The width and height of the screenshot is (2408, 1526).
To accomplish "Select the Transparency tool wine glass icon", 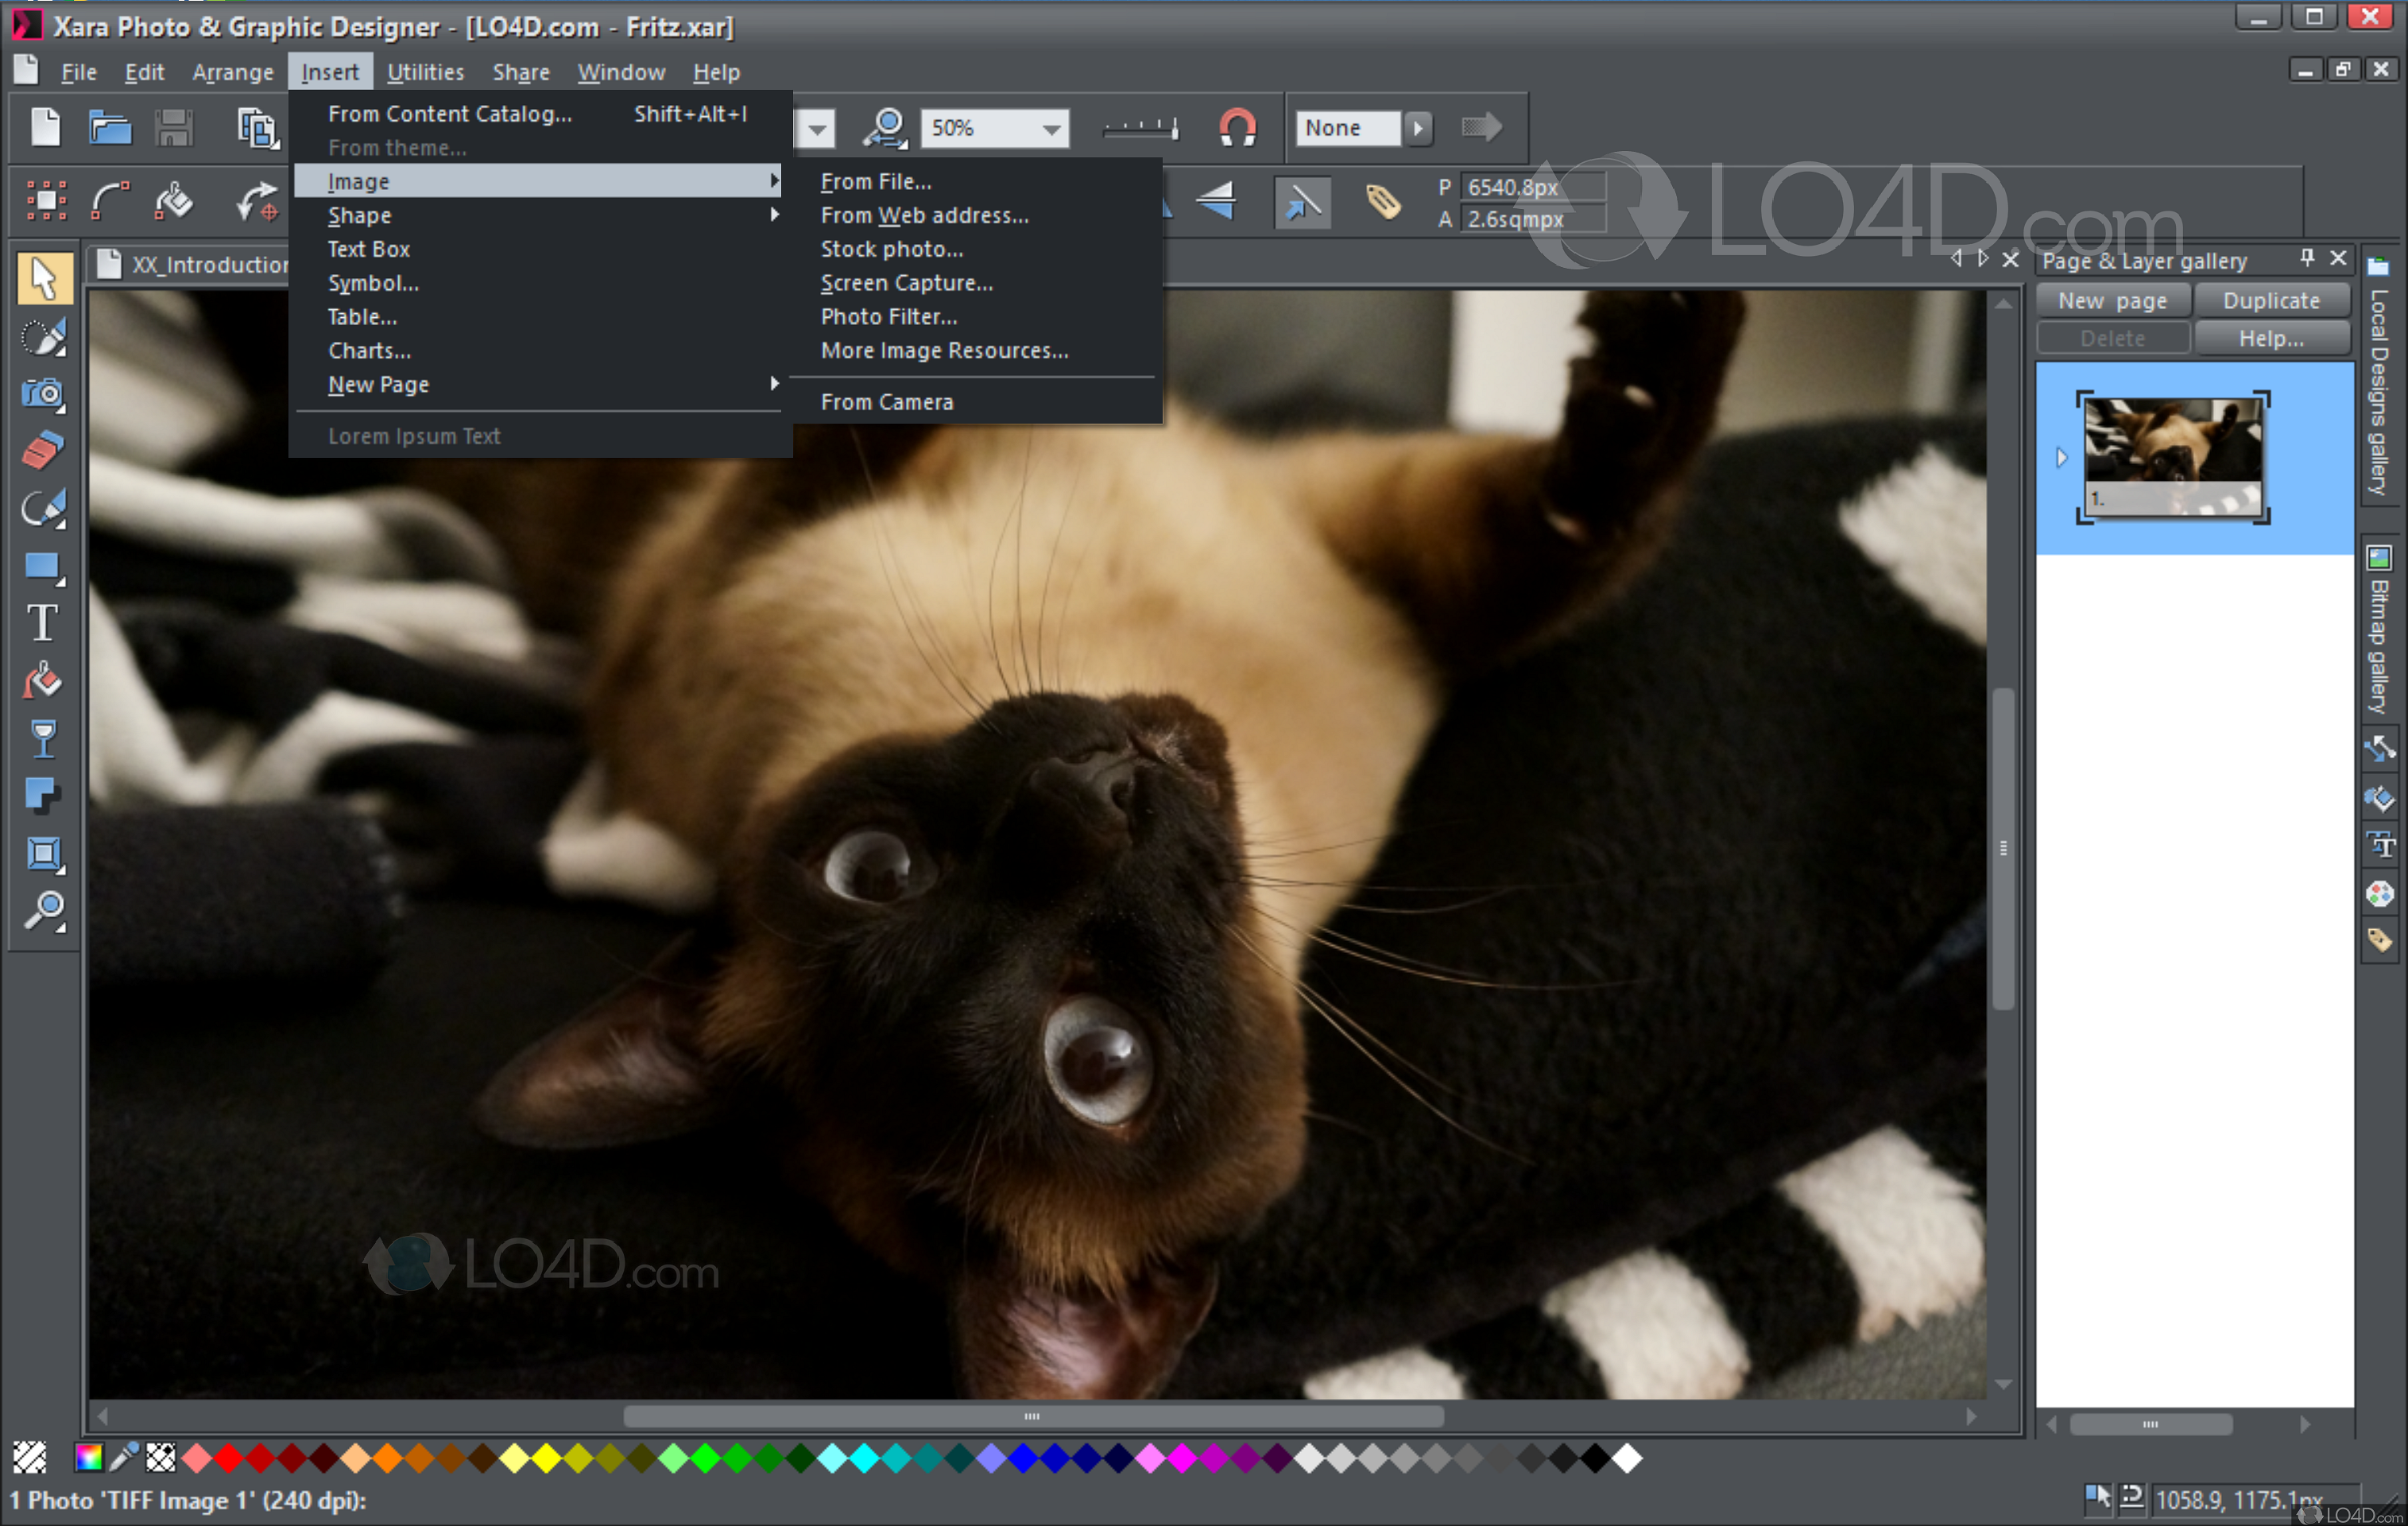I will pos(44,740).
